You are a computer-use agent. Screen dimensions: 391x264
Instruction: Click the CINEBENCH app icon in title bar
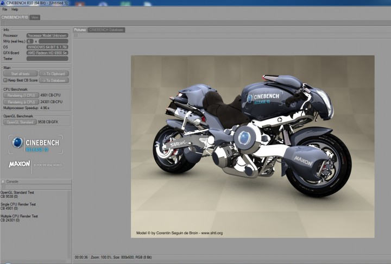(3, 3)
